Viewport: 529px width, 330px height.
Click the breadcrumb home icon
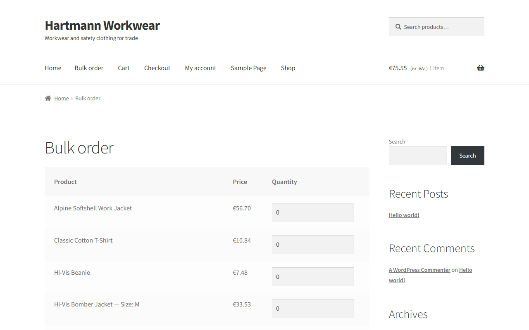pos(48,98)
